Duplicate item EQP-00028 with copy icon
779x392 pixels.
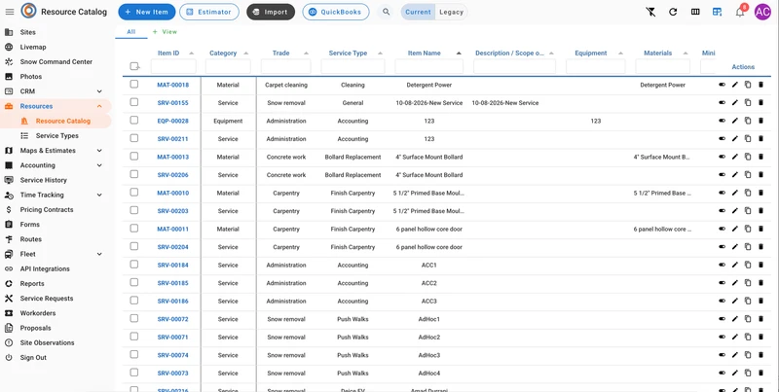pos(748,121)
